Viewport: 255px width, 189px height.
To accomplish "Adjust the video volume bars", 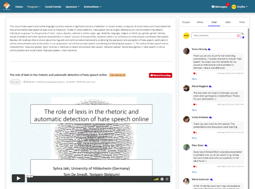I will click(156, 179).
